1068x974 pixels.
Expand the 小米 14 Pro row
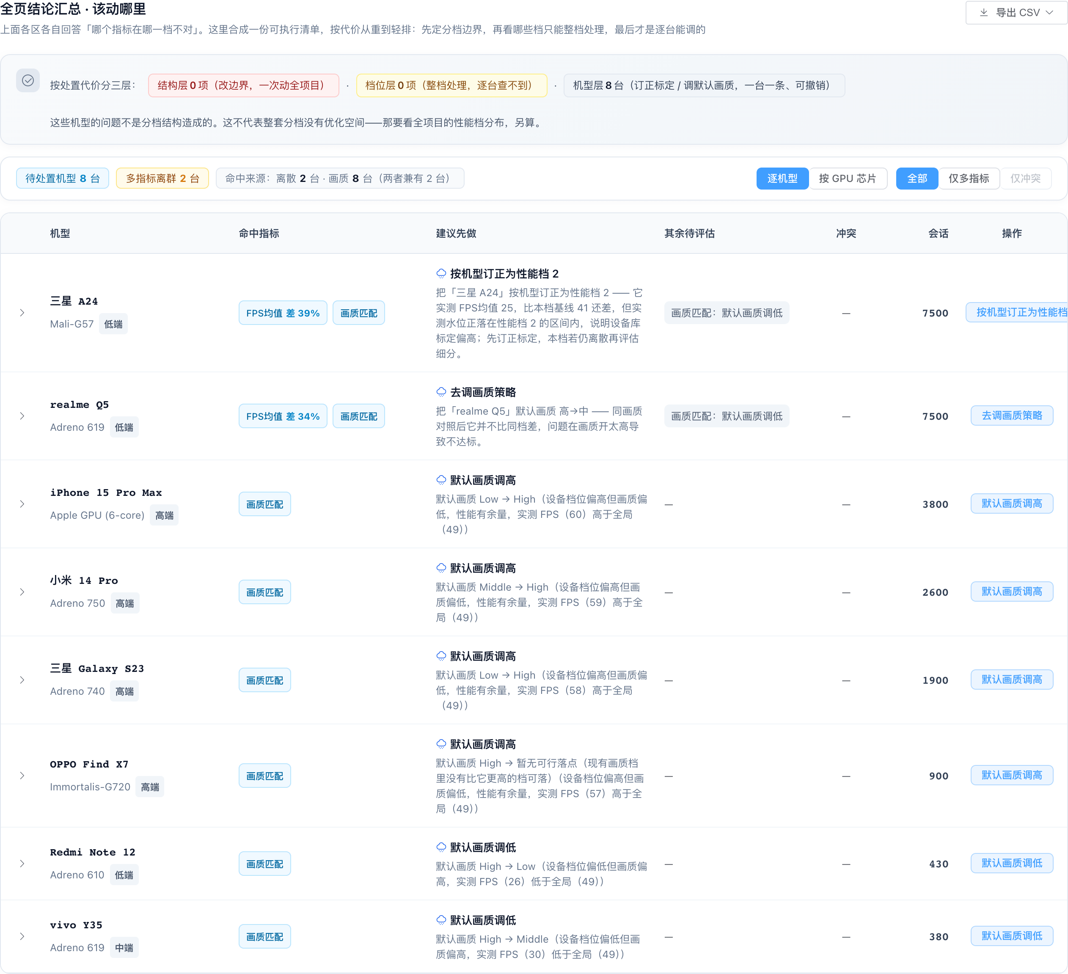pyautogui.click(x=22, y=592)
